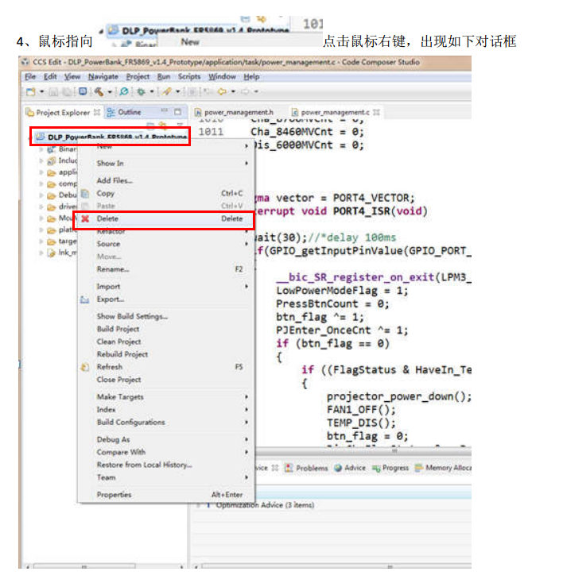The width and height of the screenshot is (563, 587).
Task: Open the Window menu
Action: (223, 77)
